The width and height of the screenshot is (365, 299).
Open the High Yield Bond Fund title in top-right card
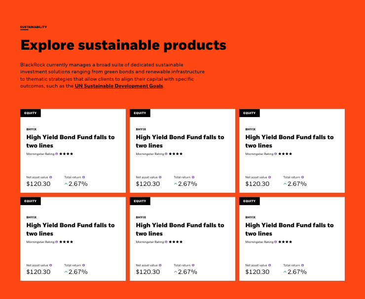(x=289, y=141)
